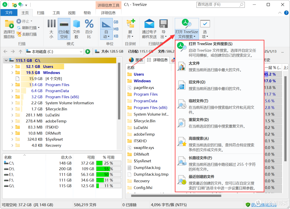This screenshot has width=290, height=209.
Task: Click the horizontal scrollbar under details list
Action: (176, 196)
